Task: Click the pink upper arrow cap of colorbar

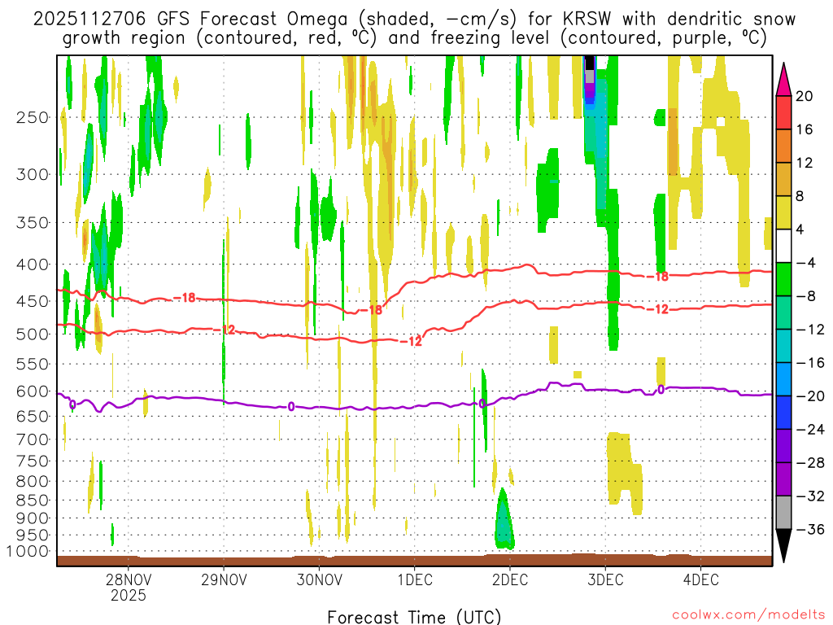Action: 783,80
